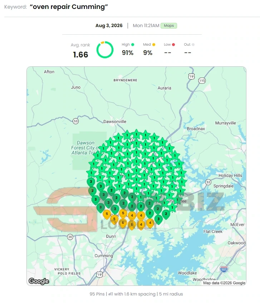Image resolution: width=260 pixels, height=303 pixels.
Task: Click the 9% Med percentage value
Action: point(148,53)
